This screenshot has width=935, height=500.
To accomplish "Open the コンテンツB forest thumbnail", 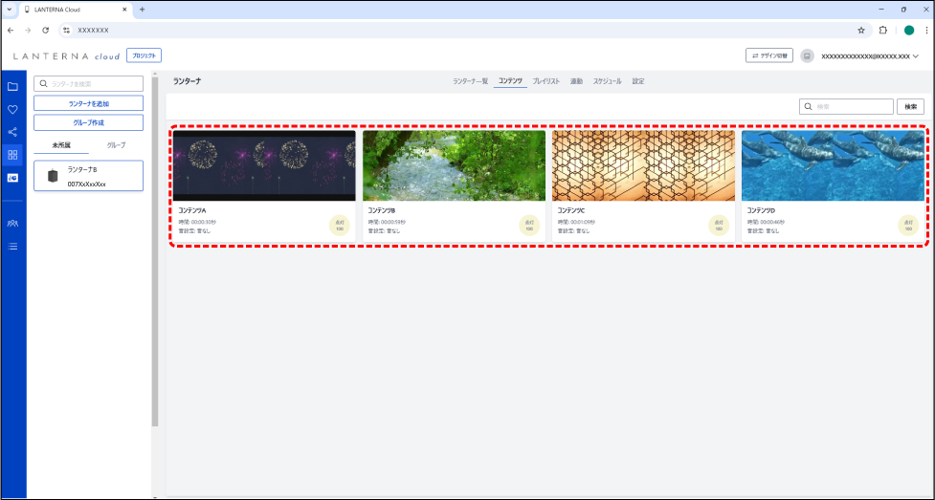I will pyautogui.click(x=454, y=165).
